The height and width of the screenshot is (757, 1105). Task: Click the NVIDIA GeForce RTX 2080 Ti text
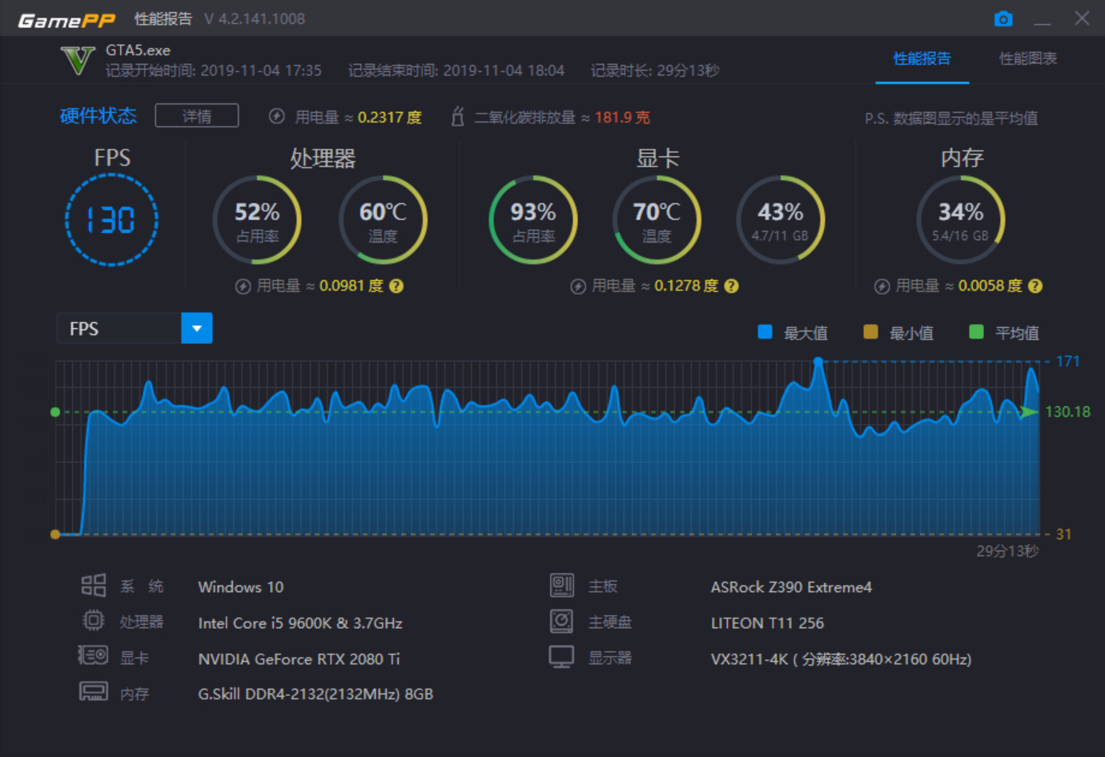point(299,658)
